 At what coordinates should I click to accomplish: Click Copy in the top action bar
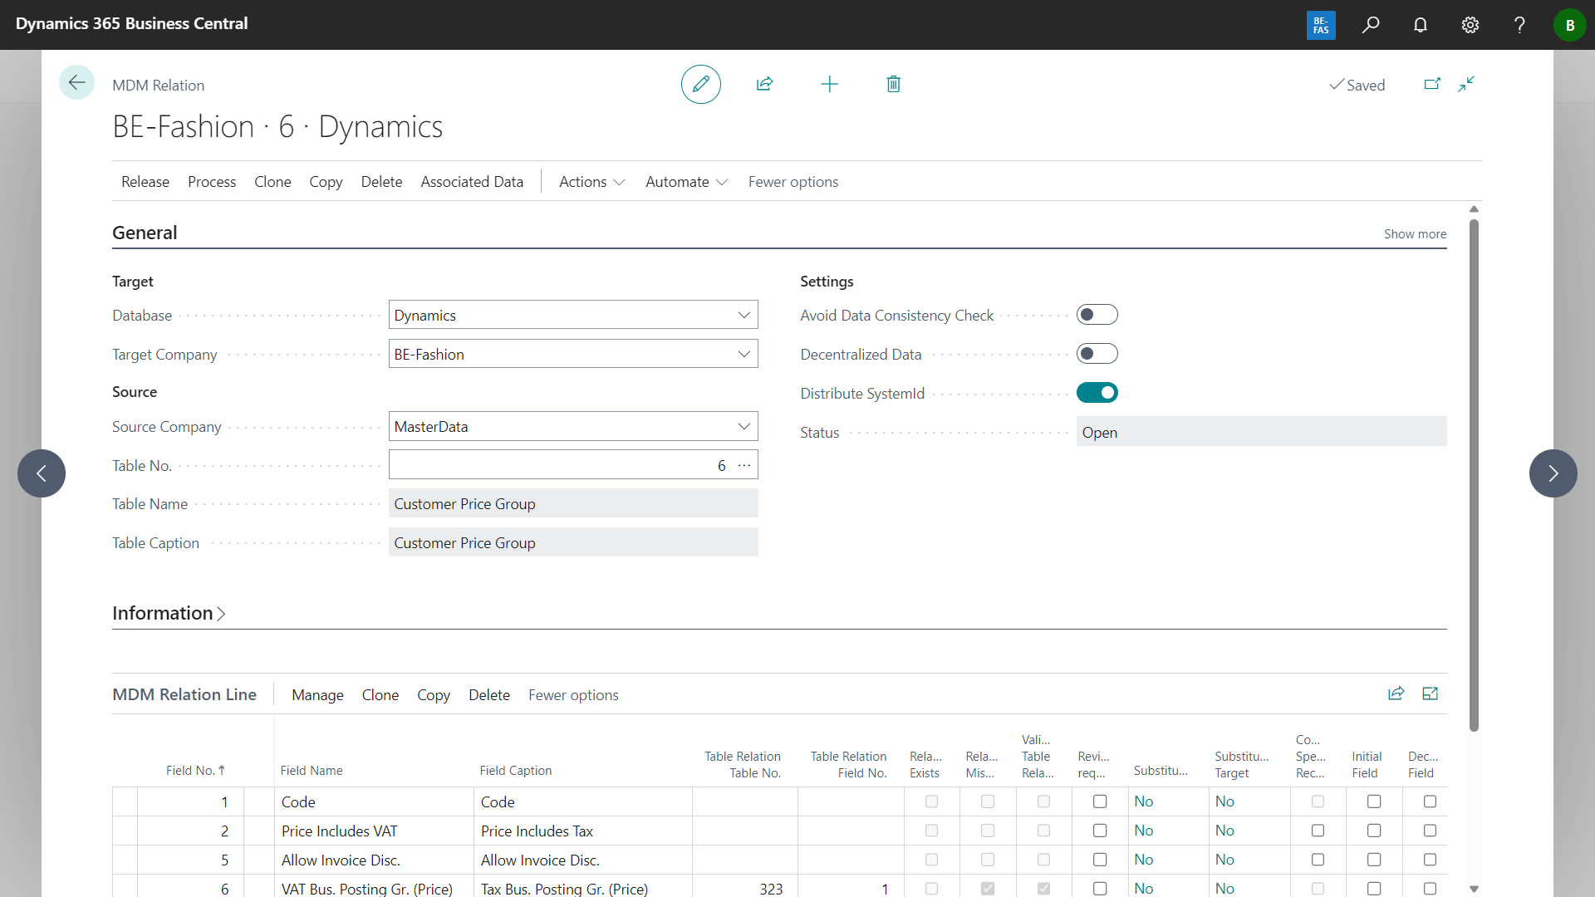[x=326, y=182]
